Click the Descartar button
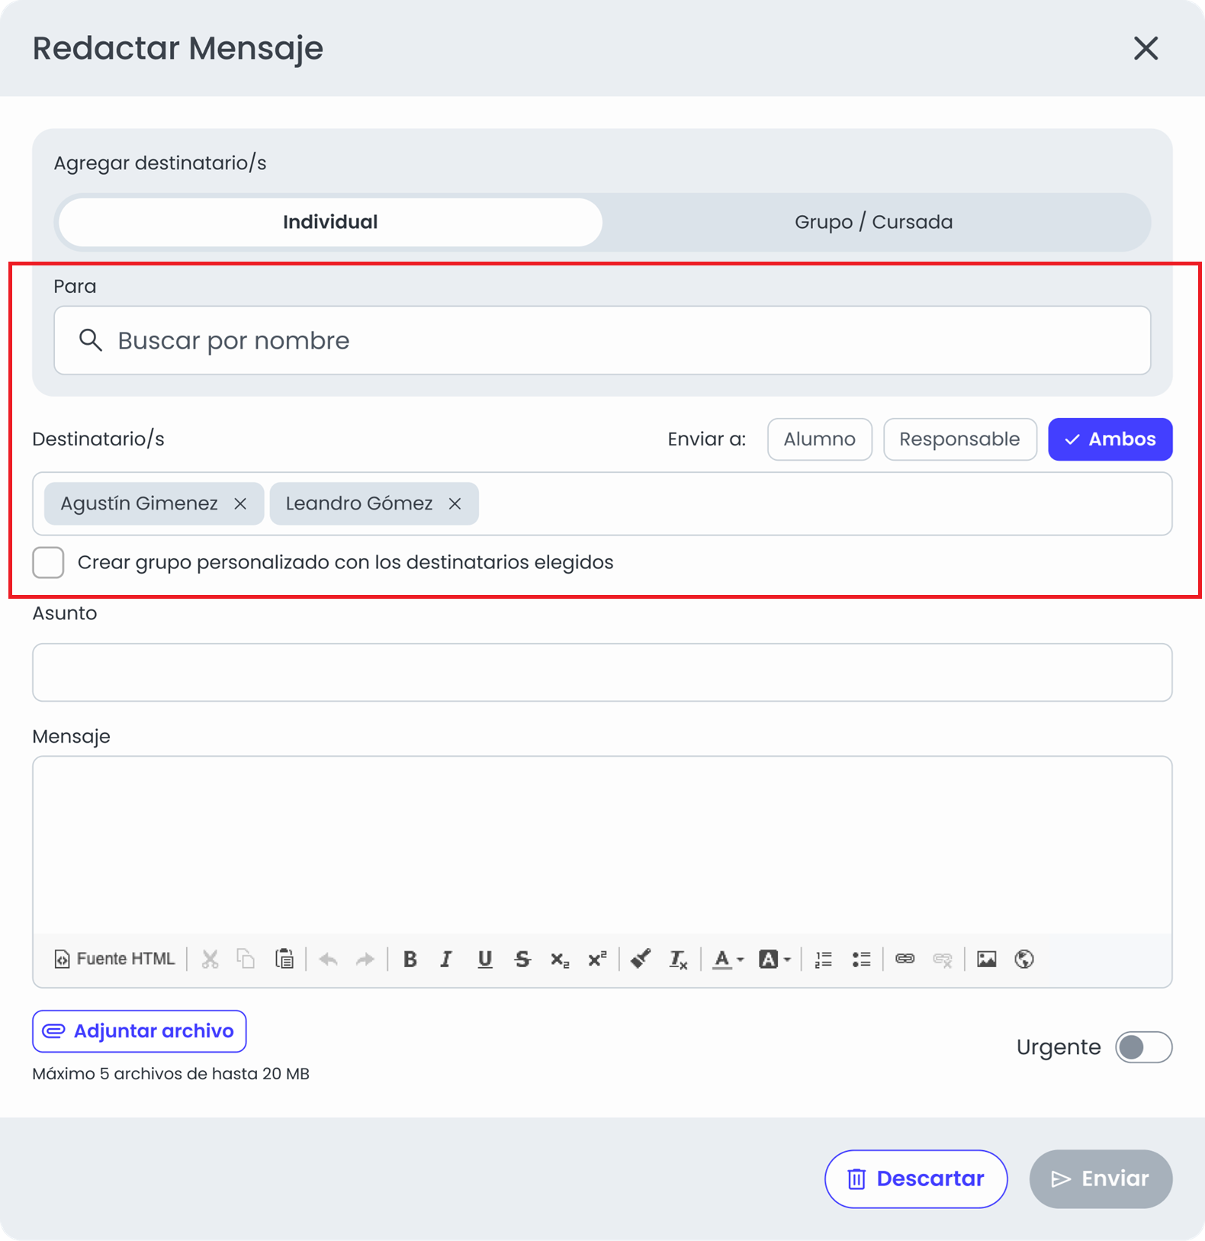Image resolution: width=1205 pixels, height=1241 pixels. [x=915, y=1178]
